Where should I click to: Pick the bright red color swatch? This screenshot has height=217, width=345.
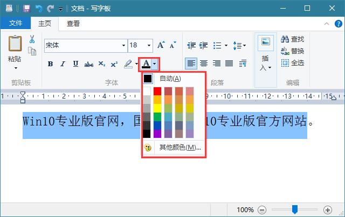coord(157,91)
